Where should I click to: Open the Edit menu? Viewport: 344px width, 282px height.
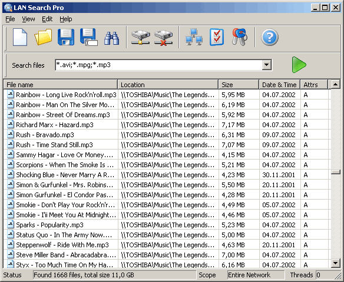47,19
